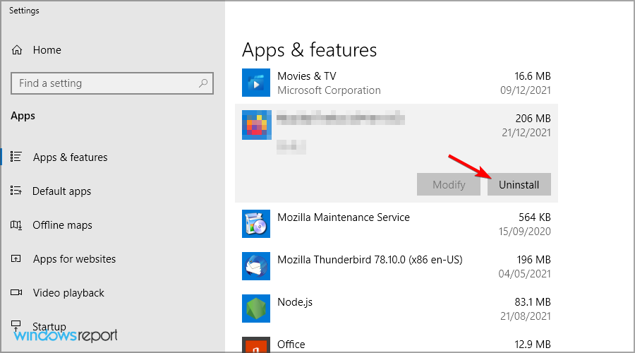635x353 pixels.
Task: Focus the Find a setting search box
Action: pyautogui.click(x=106, y=83)
